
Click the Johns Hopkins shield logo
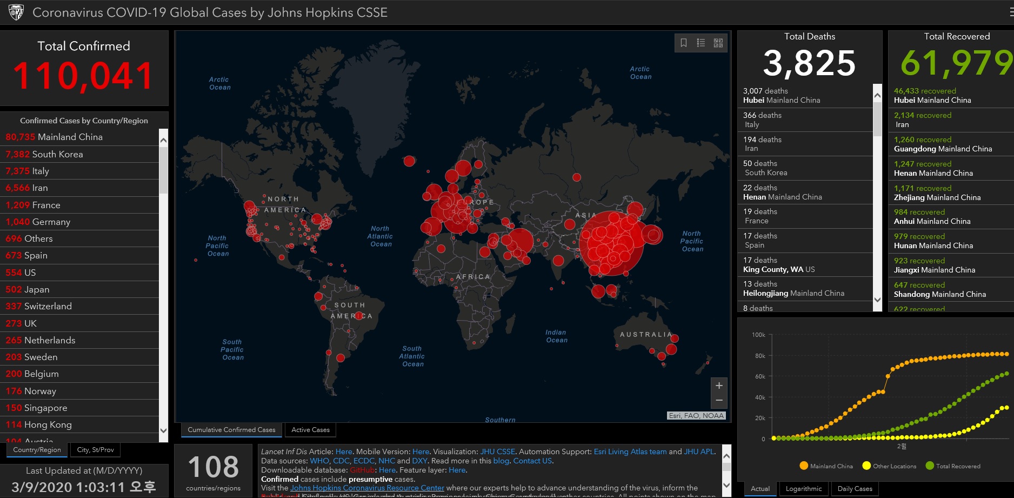click(x=16, y=12)
